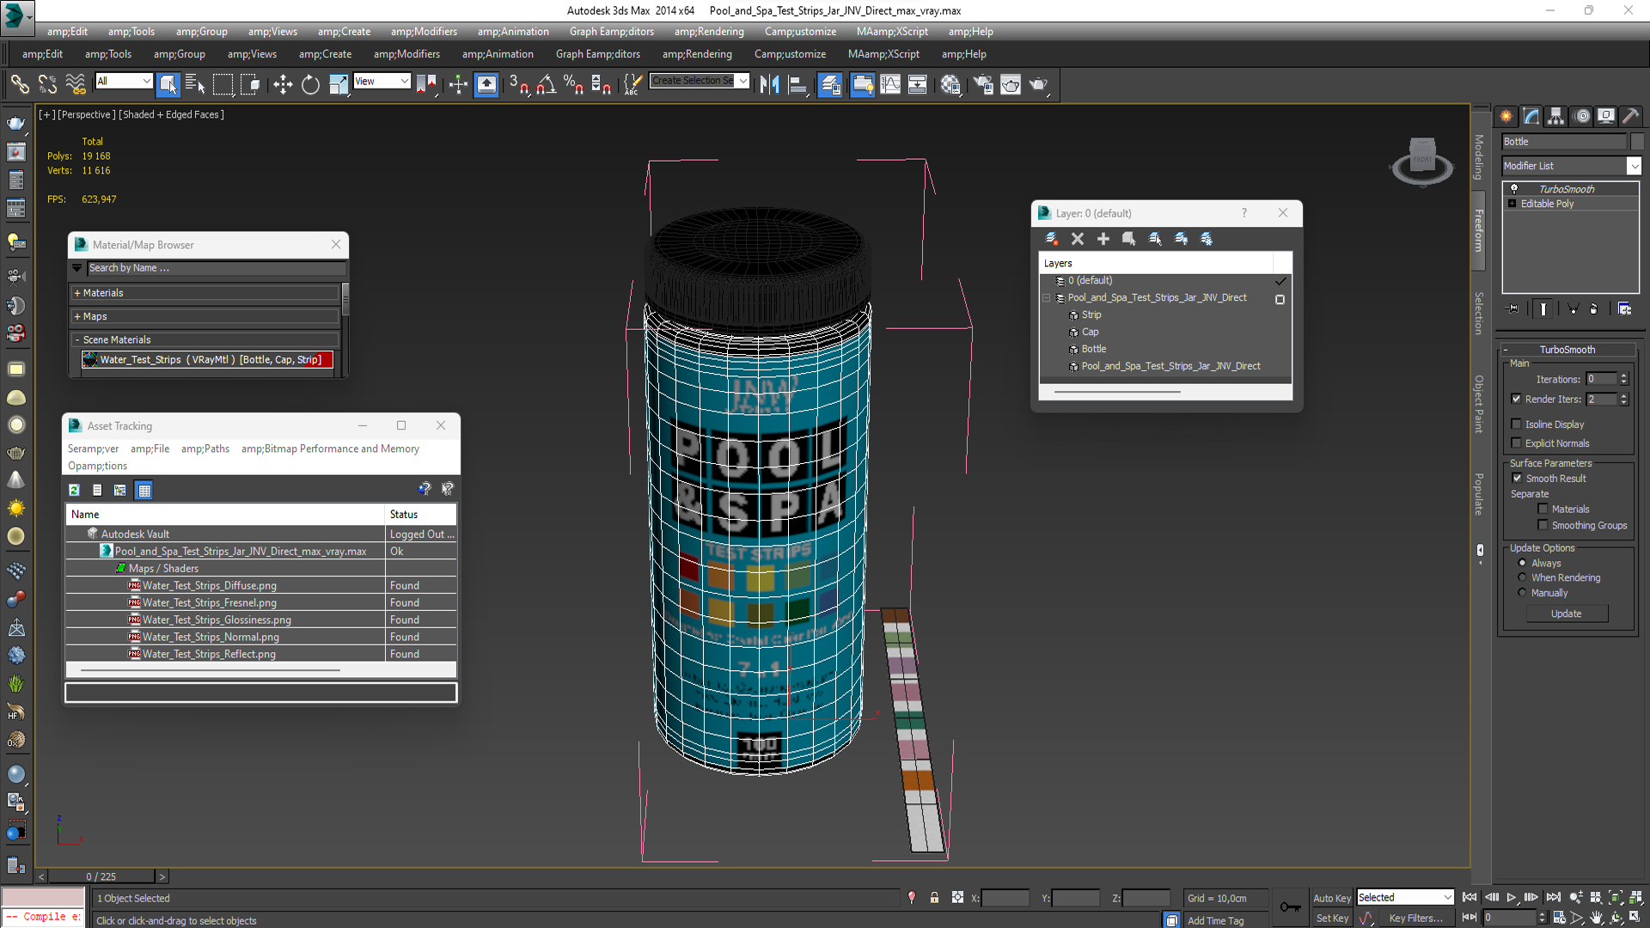Open the Bitmap Performance and Memory menu
The image size is (1650, 928).
[x=330, y=449]
